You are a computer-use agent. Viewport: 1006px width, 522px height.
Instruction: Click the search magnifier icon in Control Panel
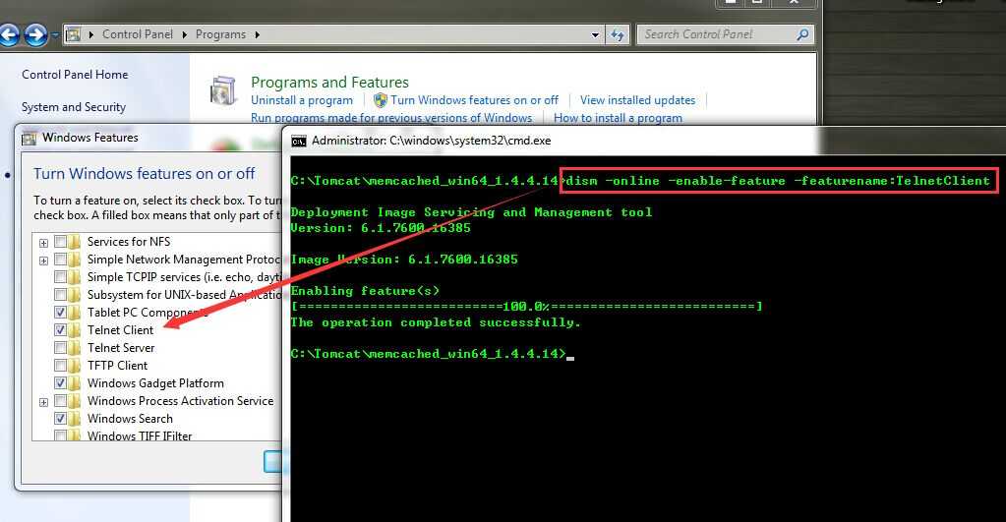tap(802, 34)
